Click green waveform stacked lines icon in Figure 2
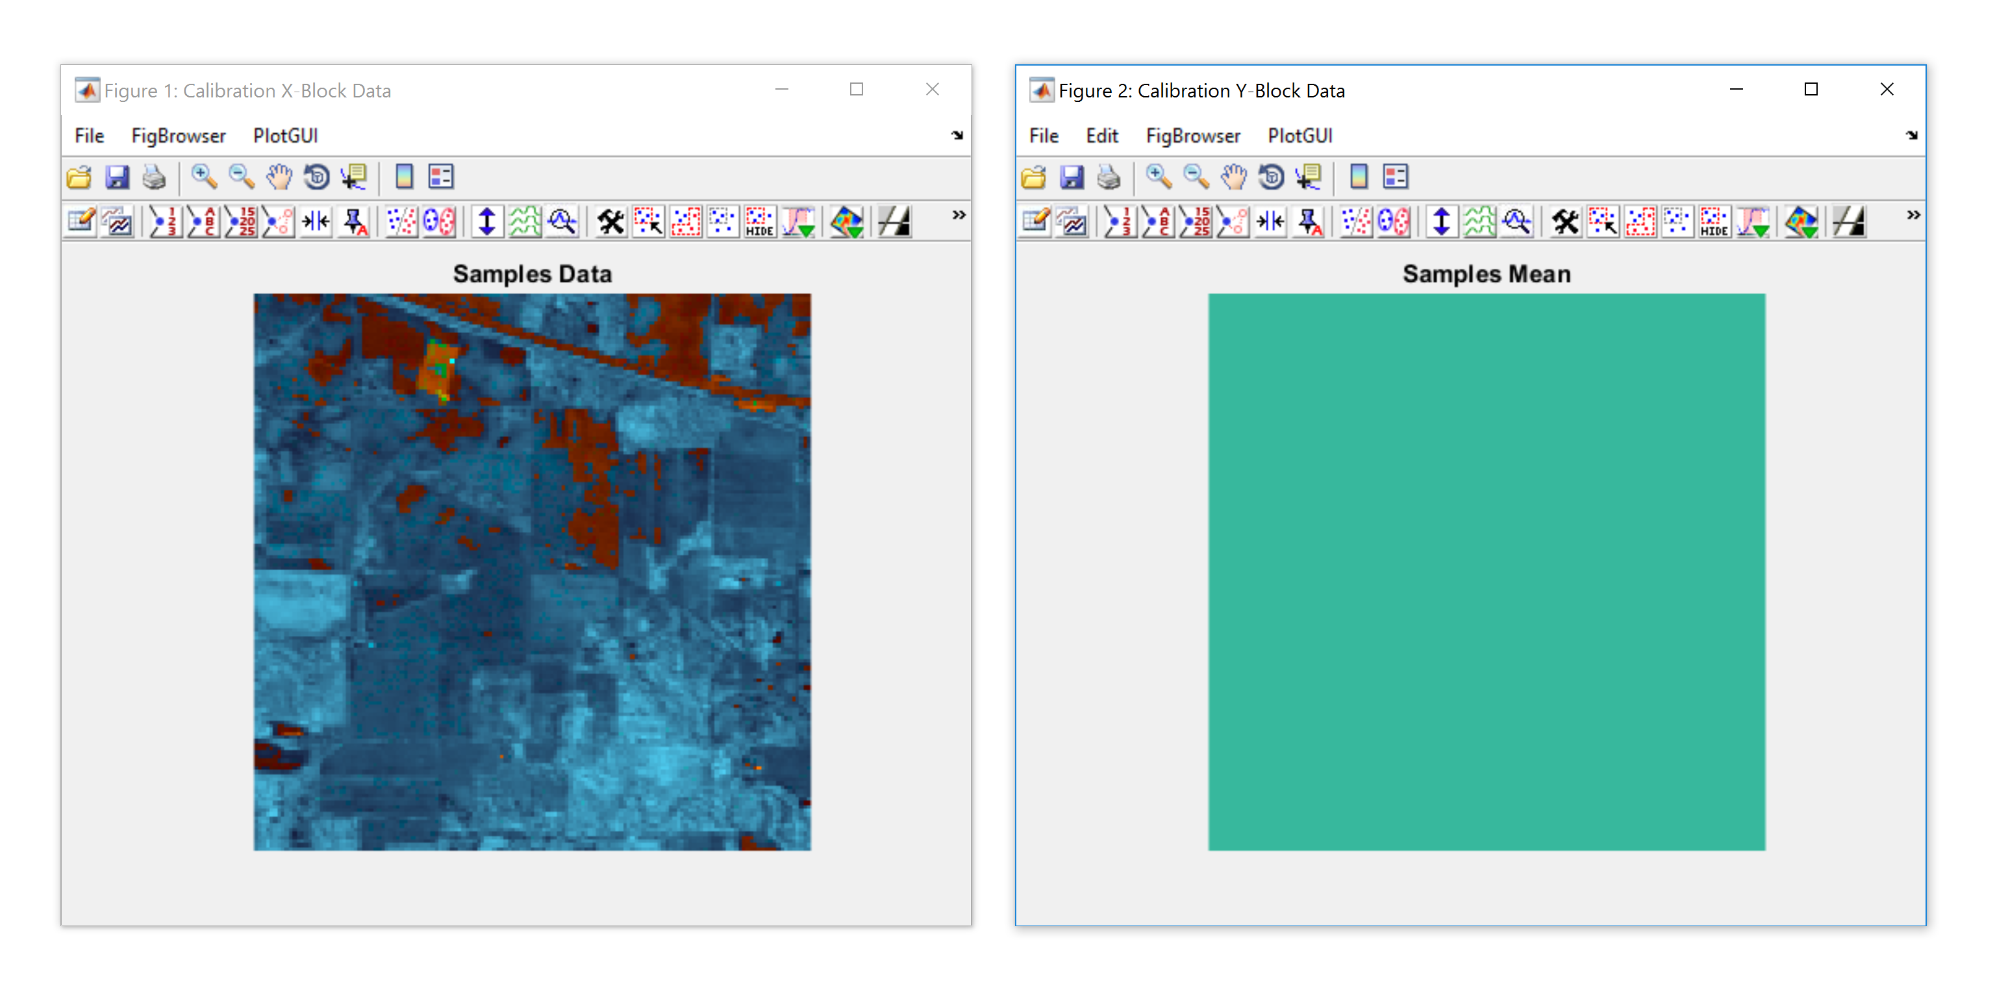The image size is (1995, 995). pos(1479,222)
